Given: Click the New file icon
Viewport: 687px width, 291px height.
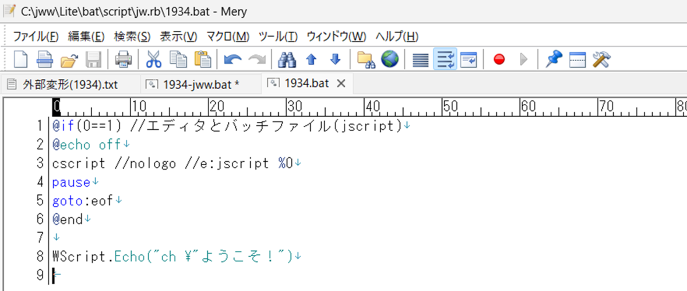Looking at the screenshot, I should [x=21, y=59].
